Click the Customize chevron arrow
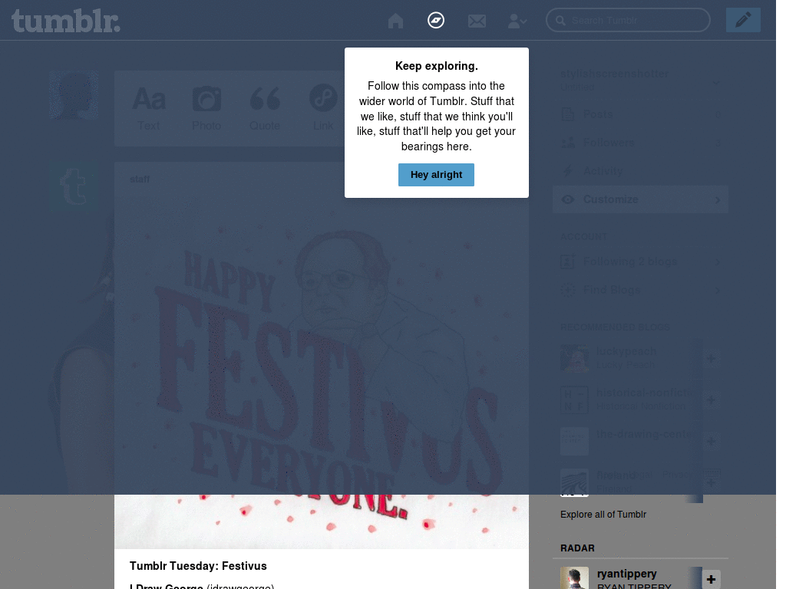Image resolution: width=786 pixels, height=589 pixels. coord(718,200)
